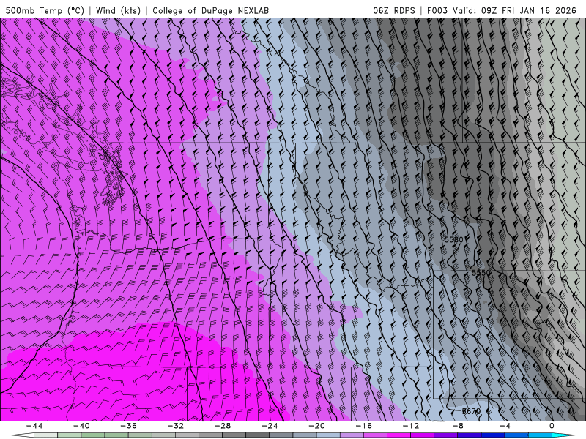Click the -4 colorbar label
This screenshot has height=439, width=586.
point(505,426)
